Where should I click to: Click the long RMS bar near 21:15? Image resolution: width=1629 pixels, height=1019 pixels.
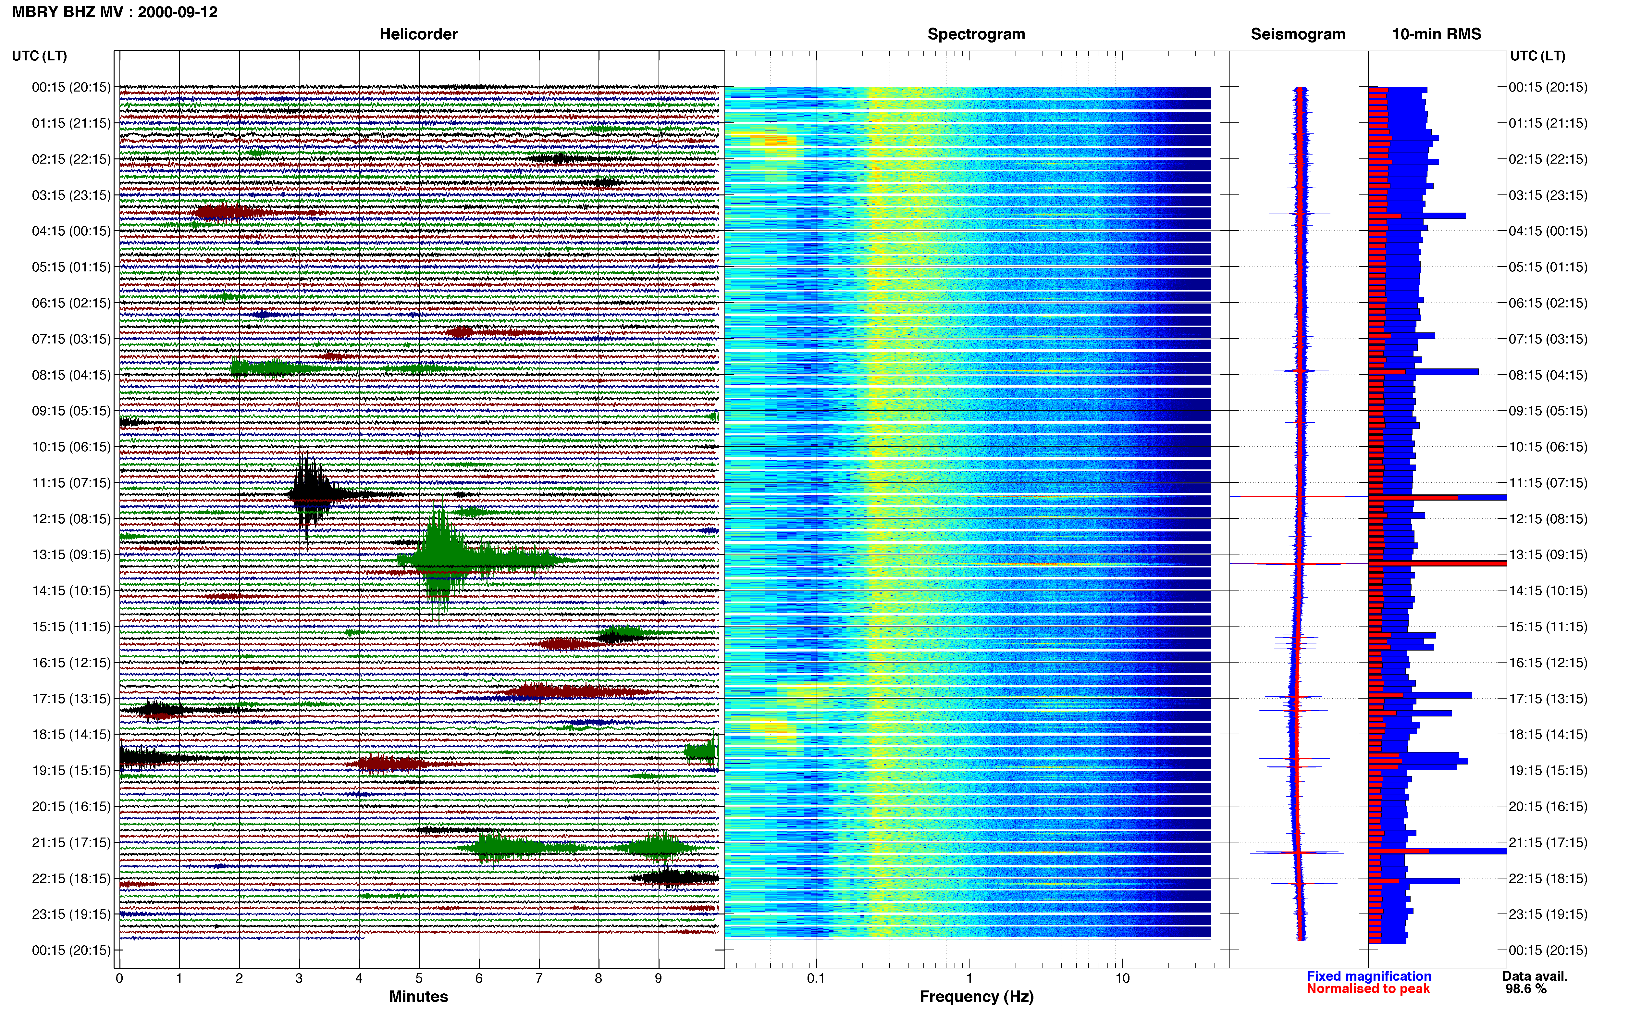1437,851
